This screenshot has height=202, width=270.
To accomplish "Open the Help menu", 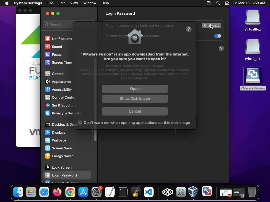I will point(105,3).
